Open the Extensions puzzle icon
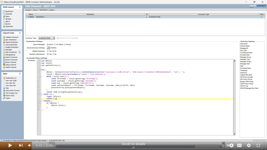Screen dimensions: 267x150 4,27
